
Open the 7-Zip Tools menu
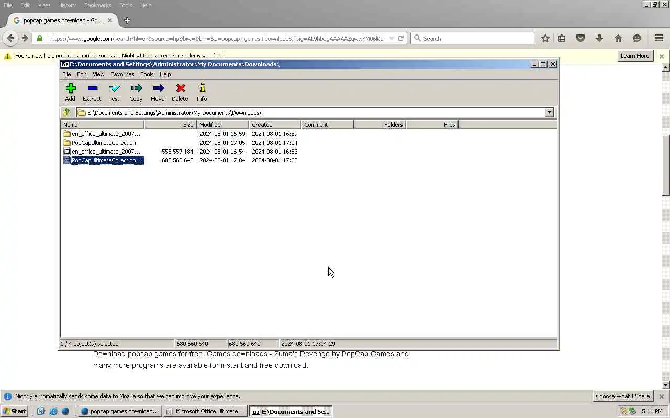147,74
